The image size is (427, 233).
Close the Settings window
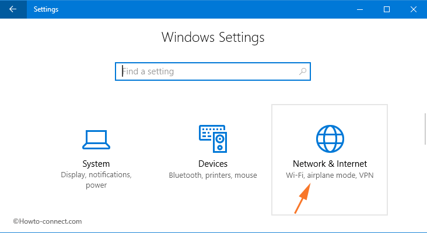point(414,9)
